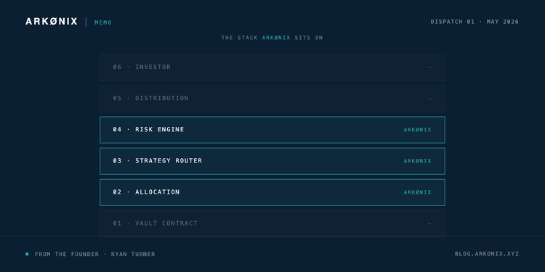Select the 06 · INVESTOR layer row

[x=272, y=67]
